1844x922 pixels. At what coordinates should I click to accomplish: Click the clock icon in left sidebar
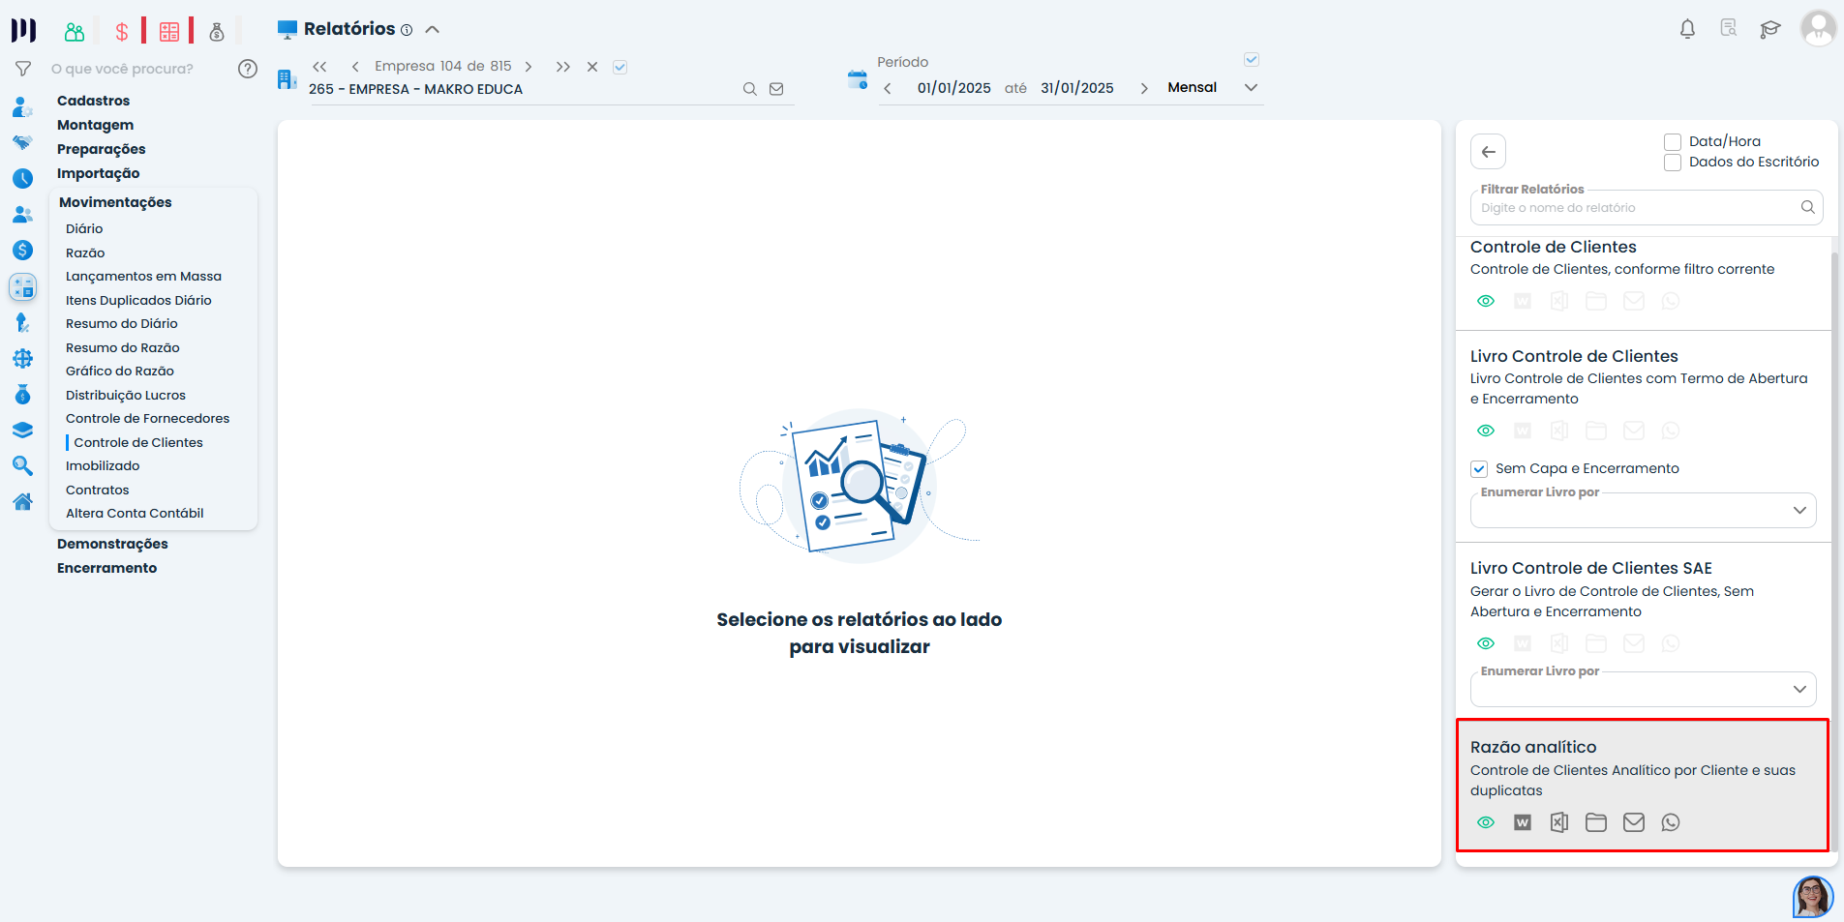tap(23, 178)
